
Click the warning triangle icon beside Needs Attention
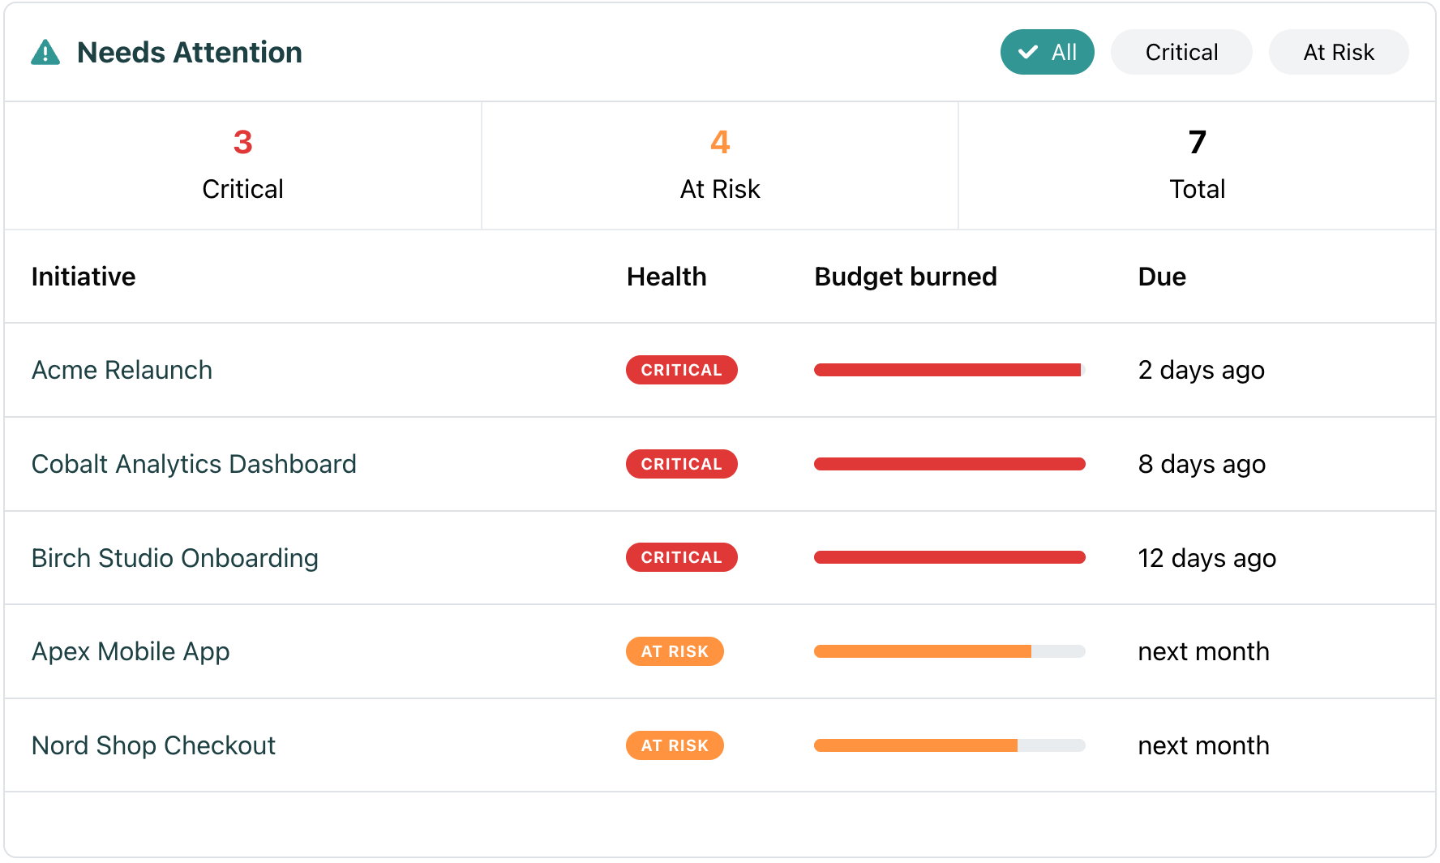click(45, 52)
